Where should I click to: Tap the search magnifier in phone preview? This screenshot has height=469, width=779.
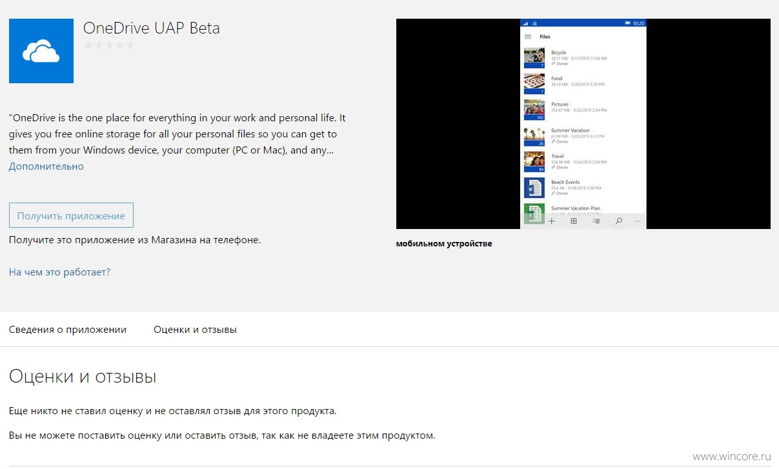618,221
